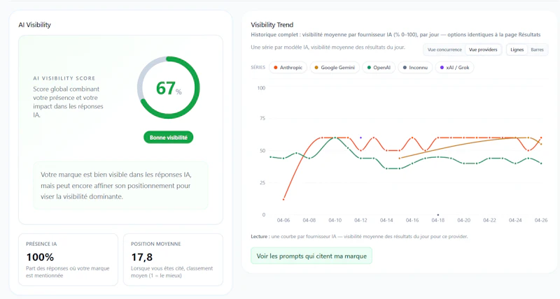Select the Lignes chart type
This screenshot has width=560, height=299.
click(517, 50)
